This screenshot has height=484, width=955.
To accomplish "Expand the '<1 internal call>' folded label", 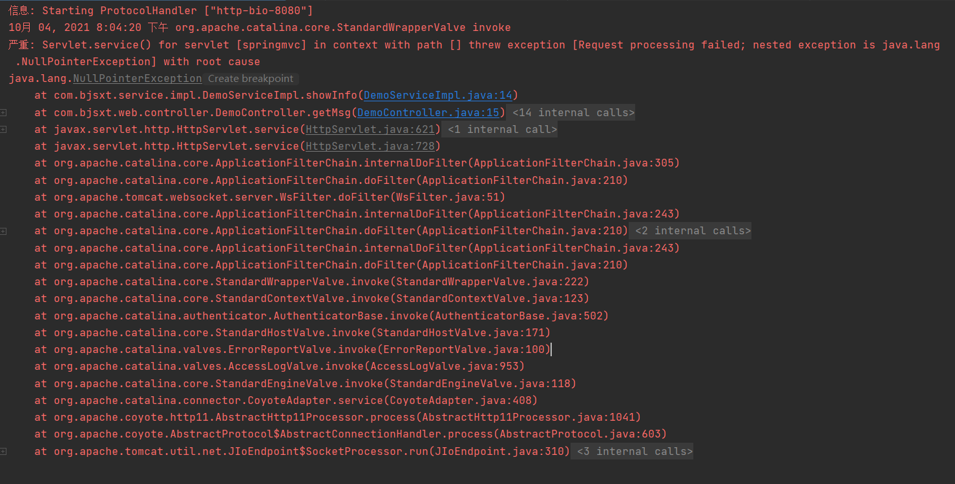I will click(x=502, y=130).
